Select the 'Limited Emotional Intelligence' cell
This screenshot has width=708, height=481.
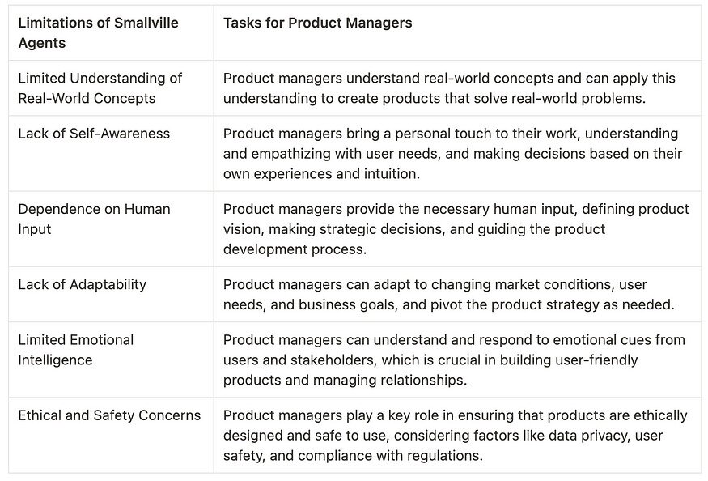pyautogui.click(x=76, y=350)
